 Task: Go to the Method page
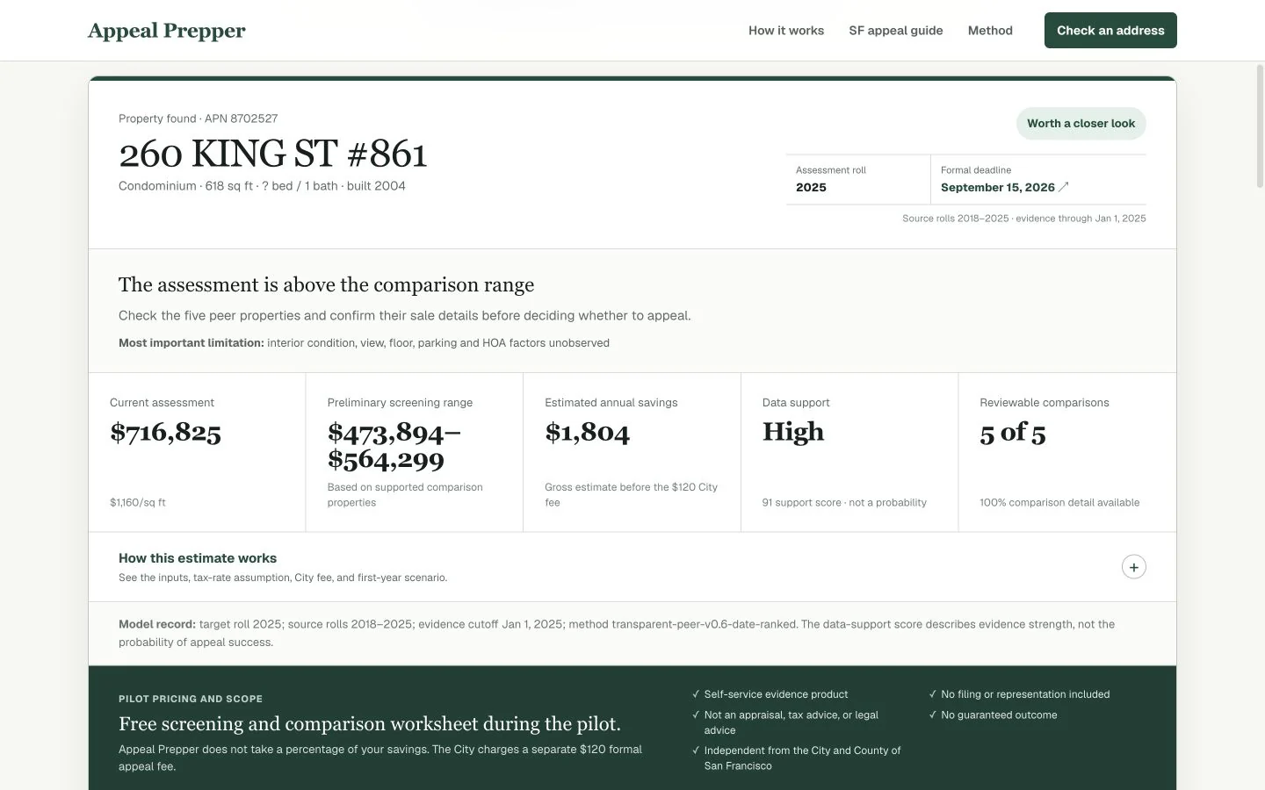(x=990, y=31)
